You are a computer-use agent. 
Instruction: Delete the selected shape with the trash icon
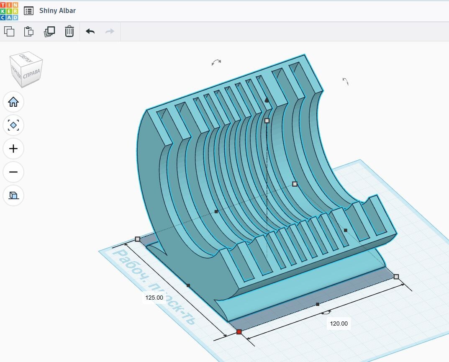point(69,31)
